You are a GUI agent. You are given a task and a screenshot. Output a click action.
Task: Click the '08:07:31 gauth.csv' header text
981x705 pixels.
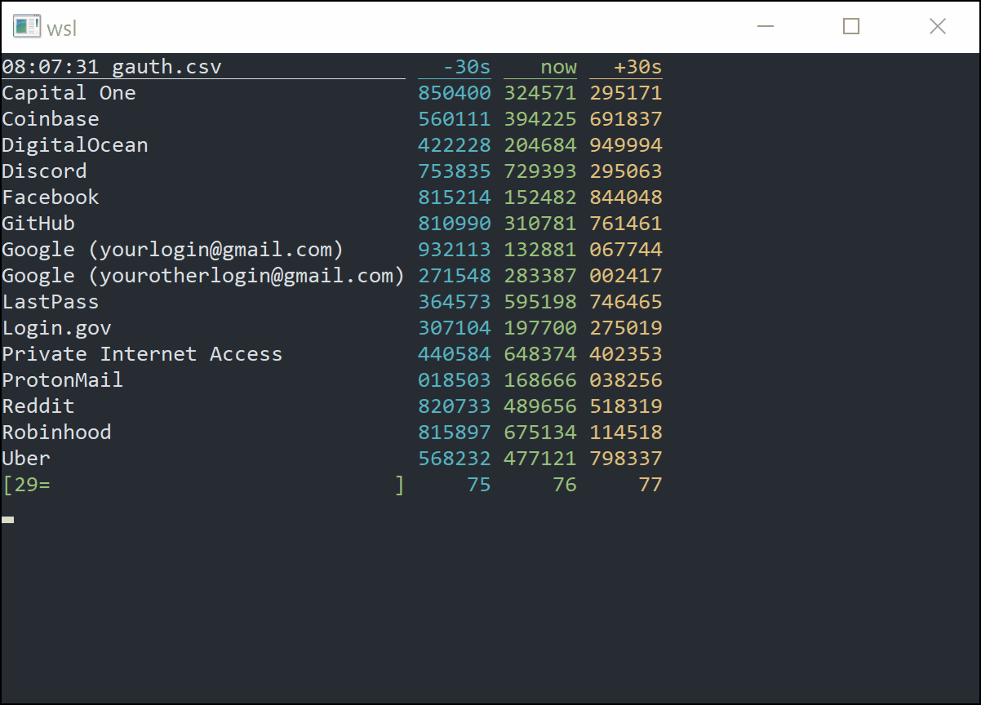[112, 67]
